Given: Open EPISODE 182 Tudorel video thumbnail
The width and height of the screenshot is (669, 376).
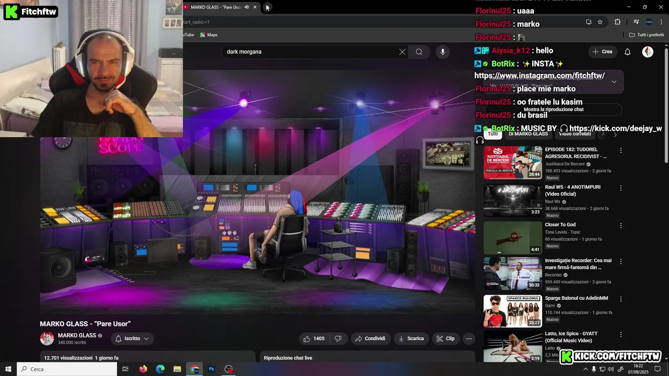Looking at the screenshot, I should point(513,162).
